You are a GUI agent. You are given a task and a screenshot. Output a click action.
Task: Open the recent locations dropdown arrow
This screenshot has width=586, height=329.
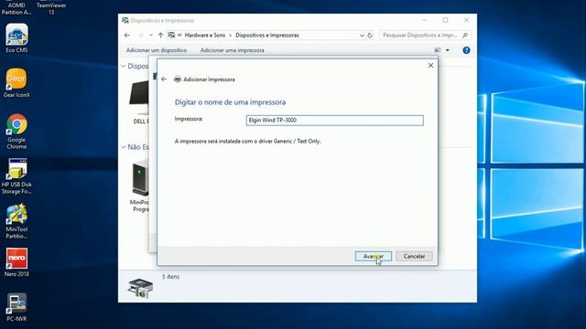151,35
